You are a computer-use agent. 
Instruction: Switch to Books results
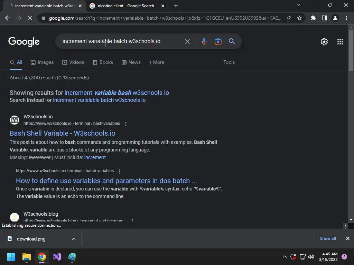click(x=103, y=62)
